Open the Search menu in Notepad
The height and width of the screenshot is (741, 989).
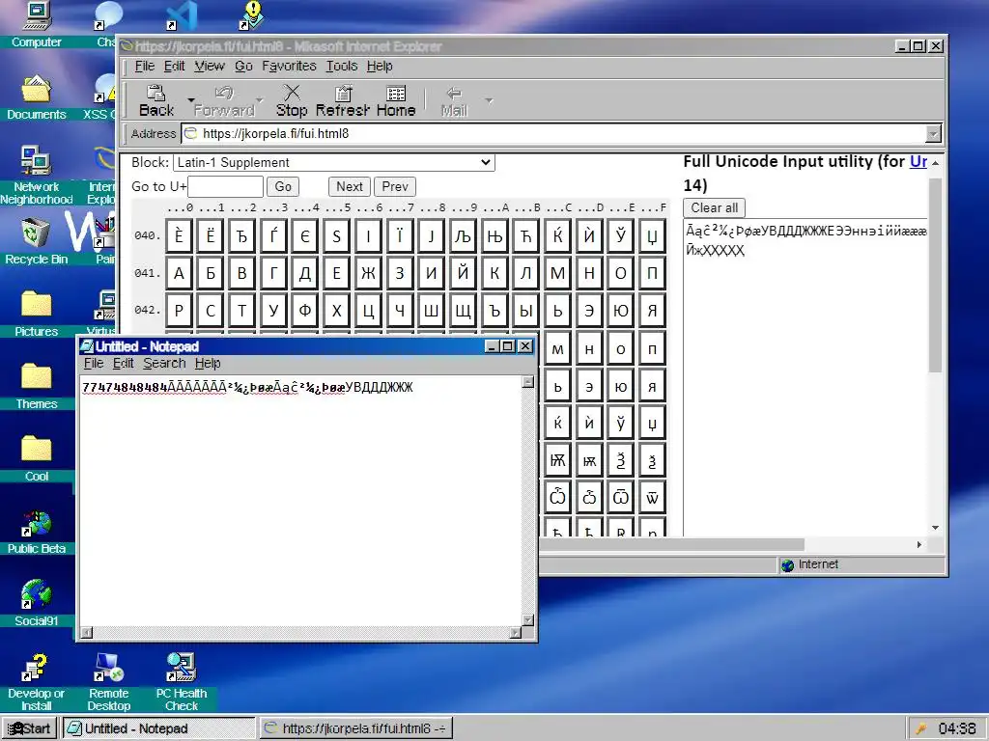(x=164, y=364)
